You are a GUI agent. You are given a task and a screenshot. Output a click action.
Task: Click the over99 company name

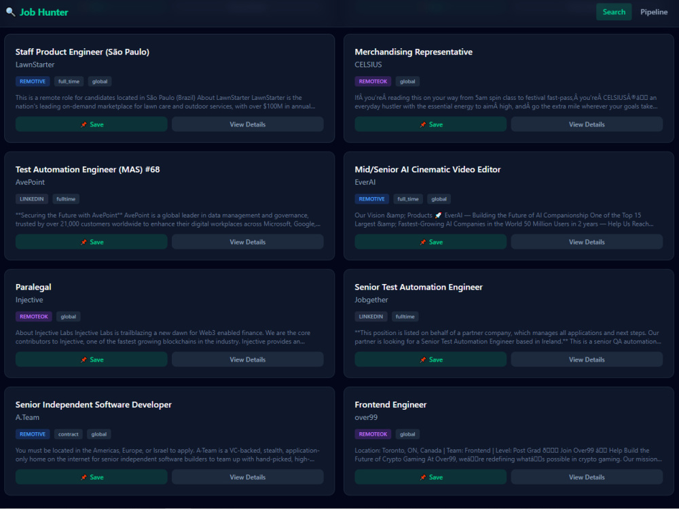point(366,417)
